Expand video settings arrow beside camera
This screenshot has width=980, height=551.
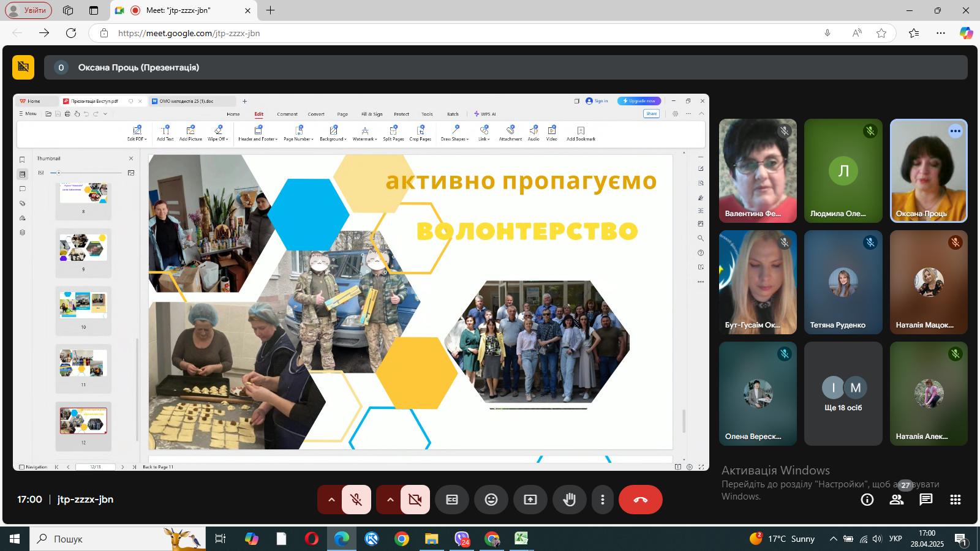390,500
